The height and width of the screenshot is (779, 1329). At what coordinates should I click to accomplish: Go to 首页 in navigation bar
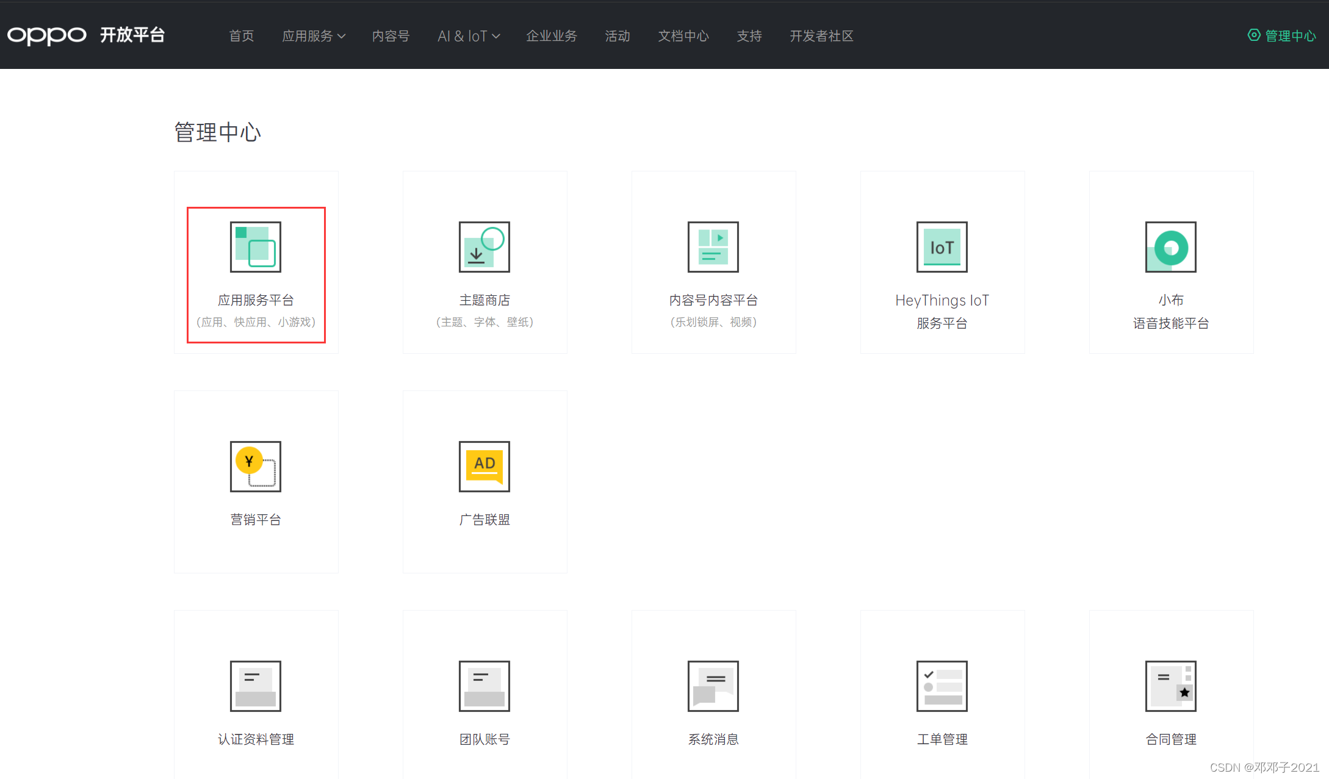(x=241, y=36)
